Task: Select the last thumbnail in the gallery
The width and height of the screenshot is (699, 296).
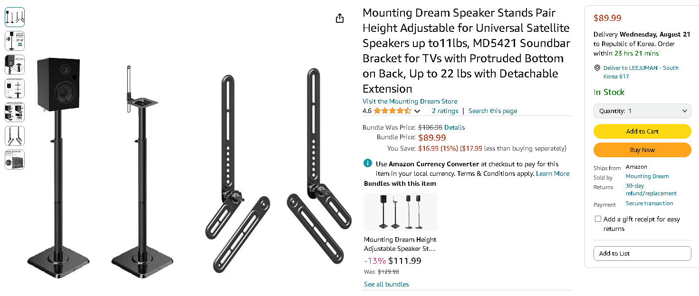Action: click(x=15, y=160)
